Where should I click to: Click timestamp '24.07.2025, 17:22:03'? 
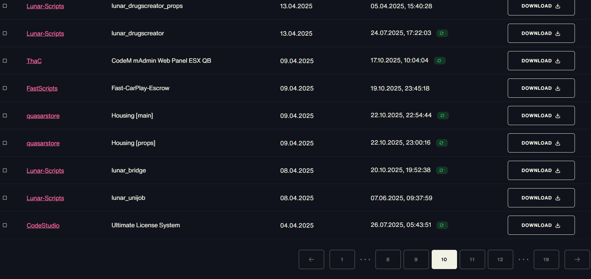[401, 33]
